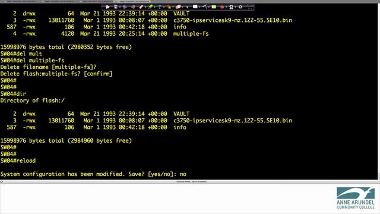Click the 'SW04#del mult' command line
Image resolution: width=380 pixels, height=214 pixels.
21,53
